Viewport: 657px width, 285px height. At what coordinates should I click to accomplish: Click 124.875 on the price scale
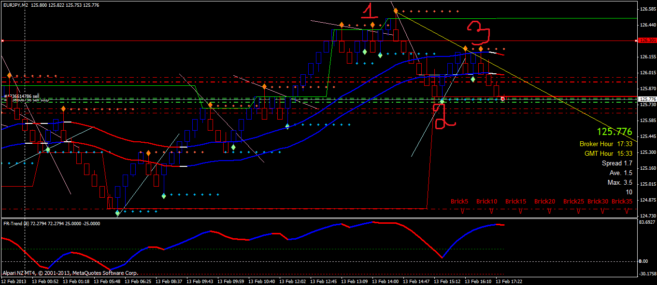647,200
